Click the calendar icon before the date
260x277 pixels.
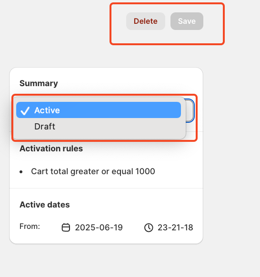(x=66, y=228)
